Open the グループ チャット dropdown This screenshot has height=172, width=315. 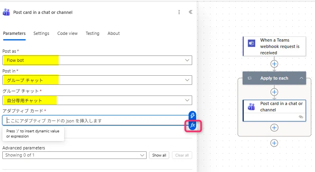pyautogui.click(x=97, y=100)
